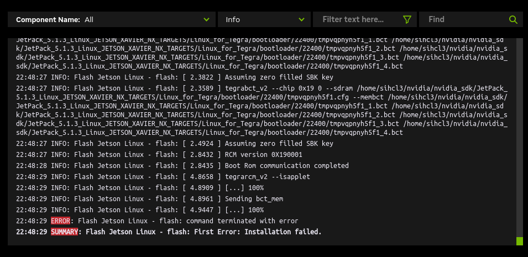Click 'First Error: Installation failed.' text
Viewport: 528px width, 257px height.
258,232
